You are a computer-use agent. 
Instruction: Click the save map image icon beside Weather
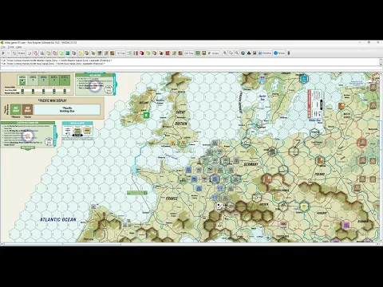(x=255, y=53)
